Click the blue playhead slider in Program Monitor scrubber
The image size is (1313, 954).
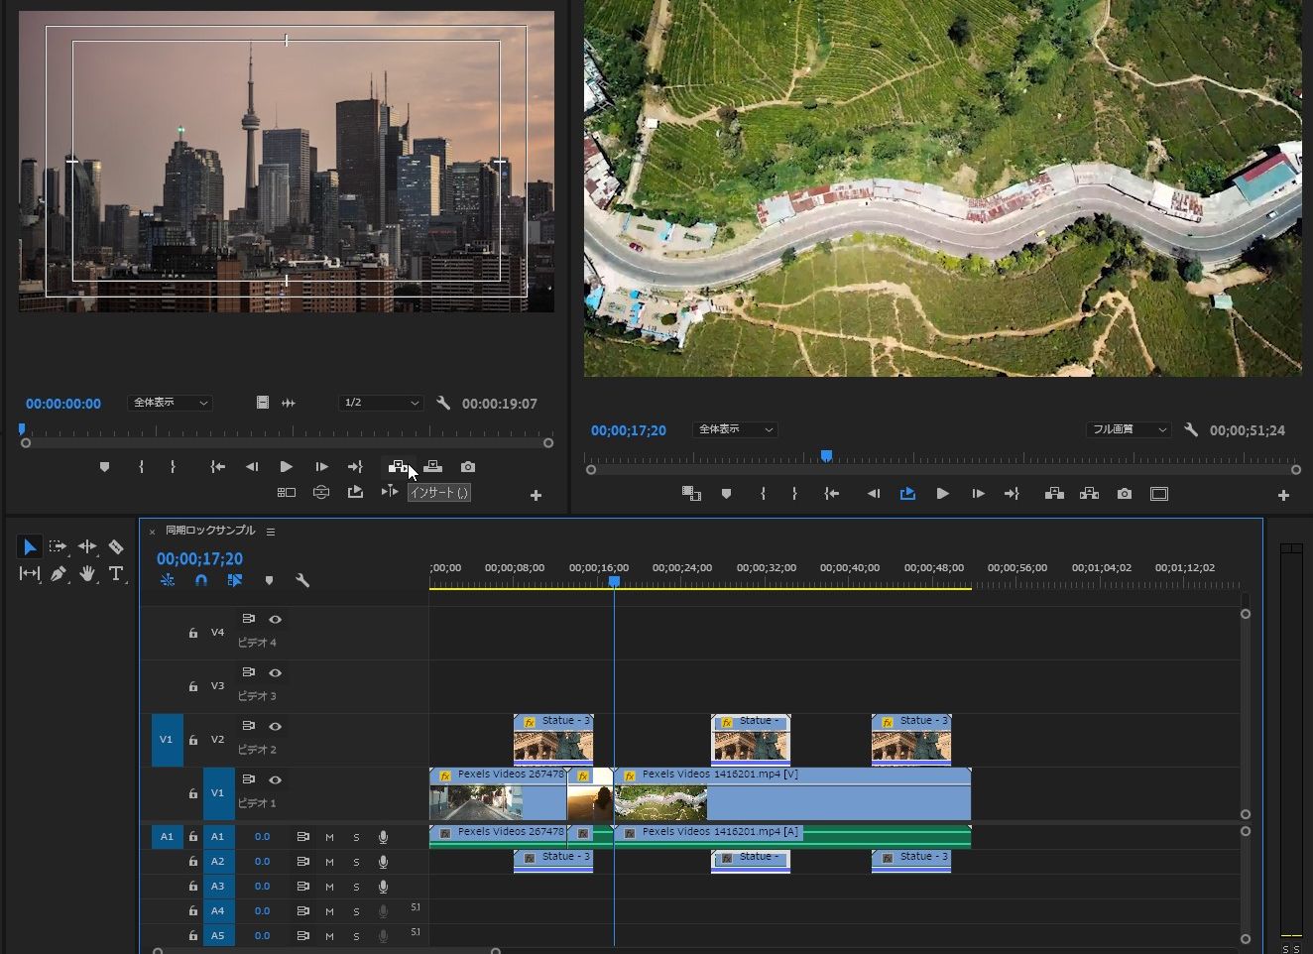pos(827,456)
